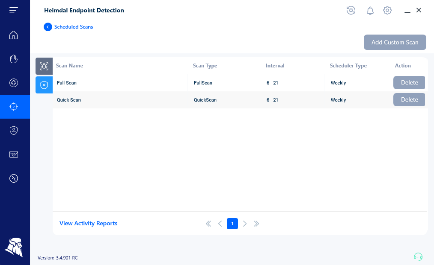Delete the Quick Scan schedule
Viewport: 434px width, 265px height.
click(409, 100)
